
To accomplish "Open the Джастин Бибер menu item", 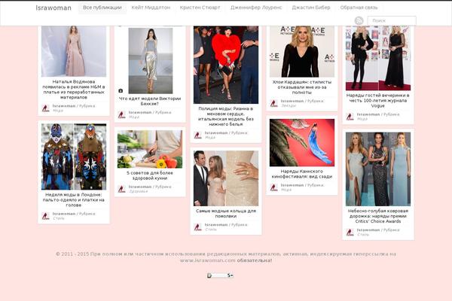I will coord(311,8).
